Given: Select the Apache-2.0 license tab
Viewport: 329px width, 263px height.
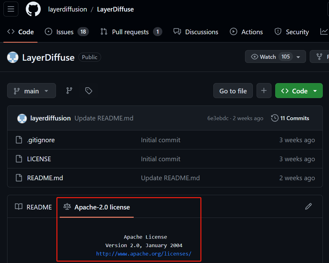Looking at the screenshot, I should click(x=97, y=207).
